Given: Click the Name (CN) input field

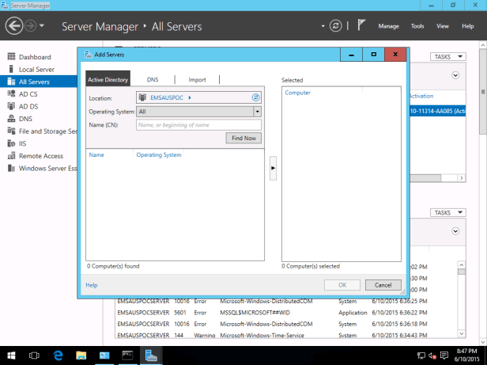Looking at the screenshot, I should (x=198, y=125).
